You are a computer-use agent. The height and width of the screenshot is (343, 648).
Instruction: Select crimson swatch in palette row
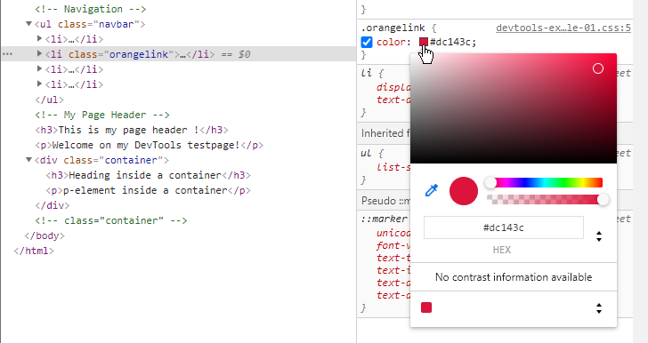pyautogui.click(x=426, y=307)
